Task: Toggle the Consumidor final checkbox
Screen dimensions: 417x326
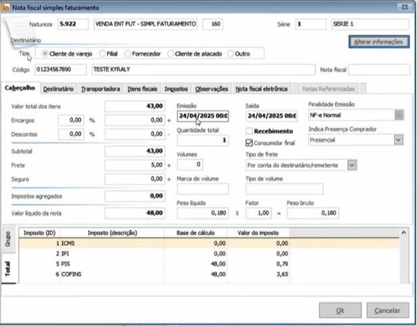Action: point(250,143)
